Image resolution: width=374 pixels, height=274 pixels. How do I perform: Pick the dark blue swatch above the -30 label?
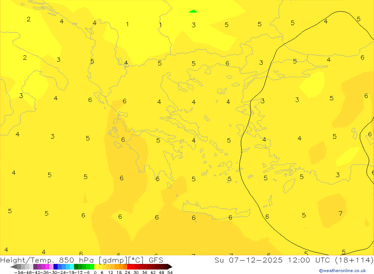click(55, 267)
